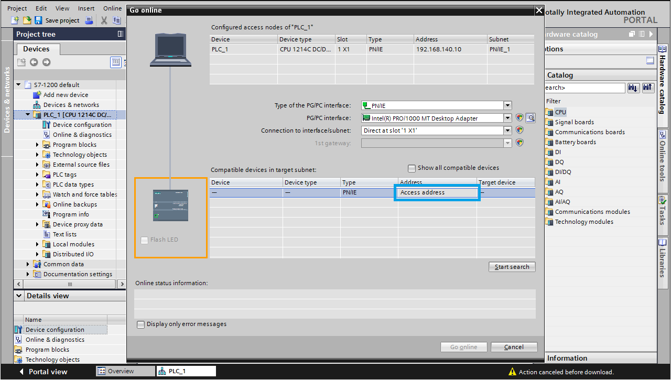Click the Start search button
Image resolution: width=671 pixels, height=380 pixels.
click(512, 267)
